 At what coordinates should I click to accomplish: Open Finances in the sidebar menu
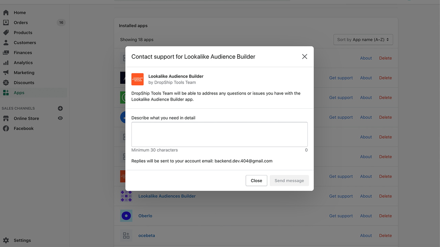click(x=23, y=53)
